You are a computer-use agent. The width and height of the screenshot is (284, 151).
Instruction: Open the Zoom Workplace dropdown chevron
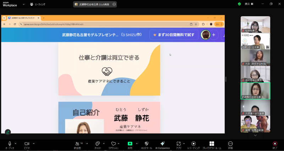tap(23, 4)
